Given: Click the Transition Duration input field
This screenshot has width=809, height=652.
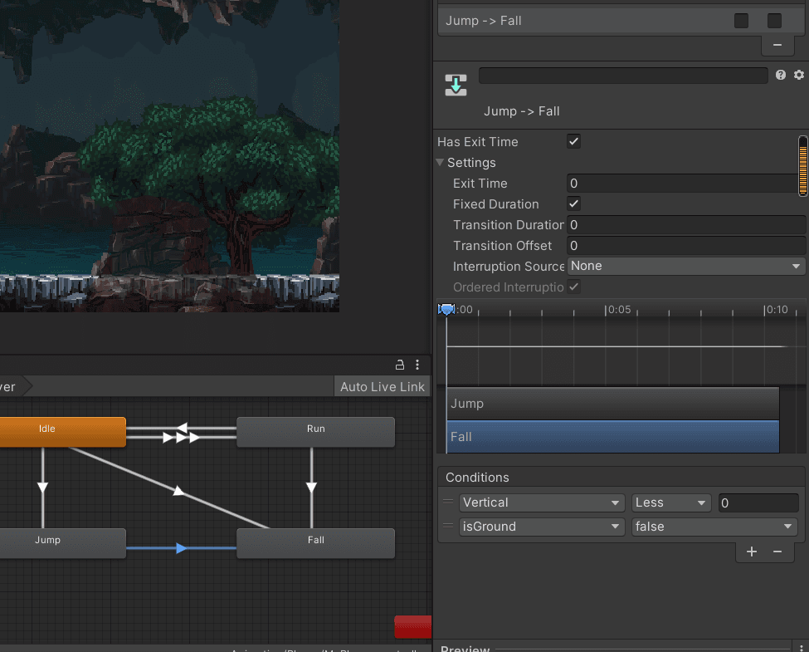Looking at the screenshot, I should [x=685, y=225].
